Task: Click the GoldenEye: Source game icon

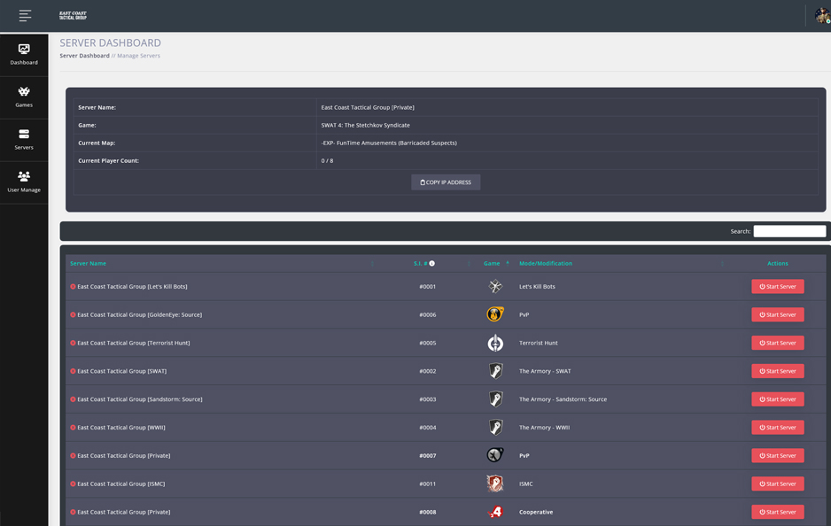Action: [x=495, y=314]
